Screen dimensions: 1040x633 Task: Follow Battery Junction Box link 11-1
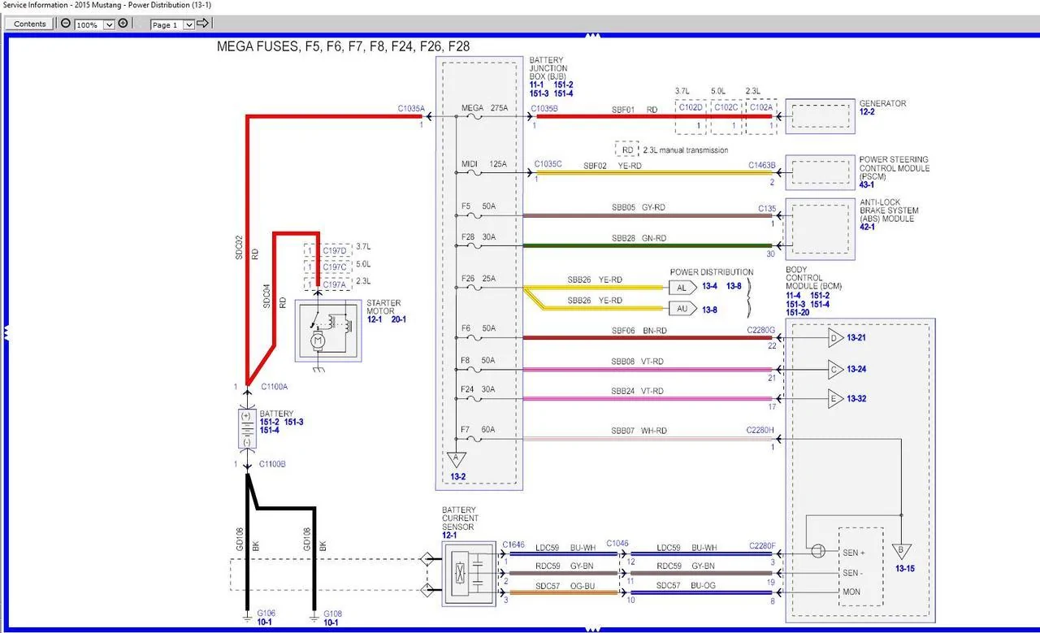[x=536, y=85]
